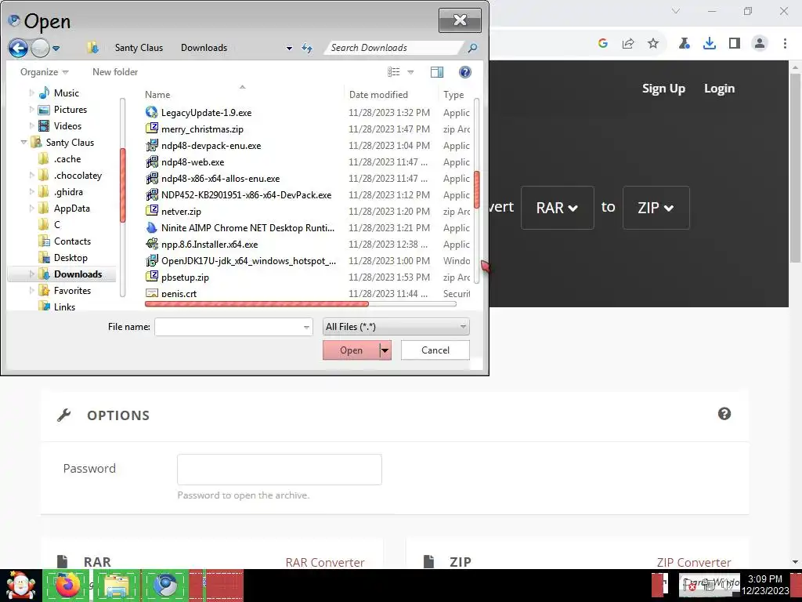Image resolution: width=802 pixels, height=602 pixels.
Task: Bookmark the page with the star icon
Action: (653, 43)
